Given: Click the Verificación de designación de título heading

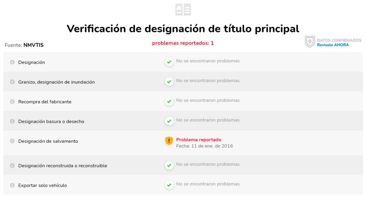Looking at the screenshot, I should [183, 29].
